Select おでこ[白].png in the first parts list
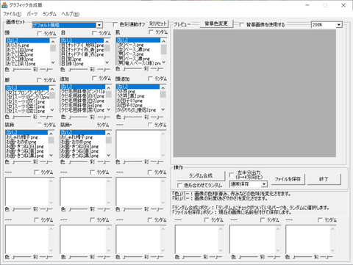The width and height of the screenshot is (353, 265). click(27, 50)
